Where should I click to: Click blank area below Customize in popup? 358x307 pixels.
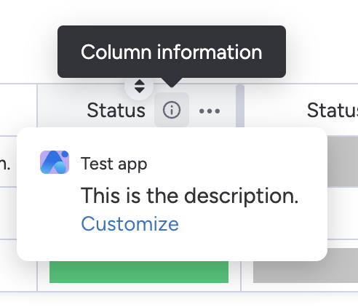172,247
